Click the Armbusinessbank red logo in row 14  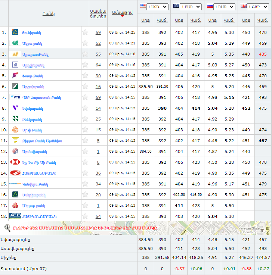coord(15,173)
